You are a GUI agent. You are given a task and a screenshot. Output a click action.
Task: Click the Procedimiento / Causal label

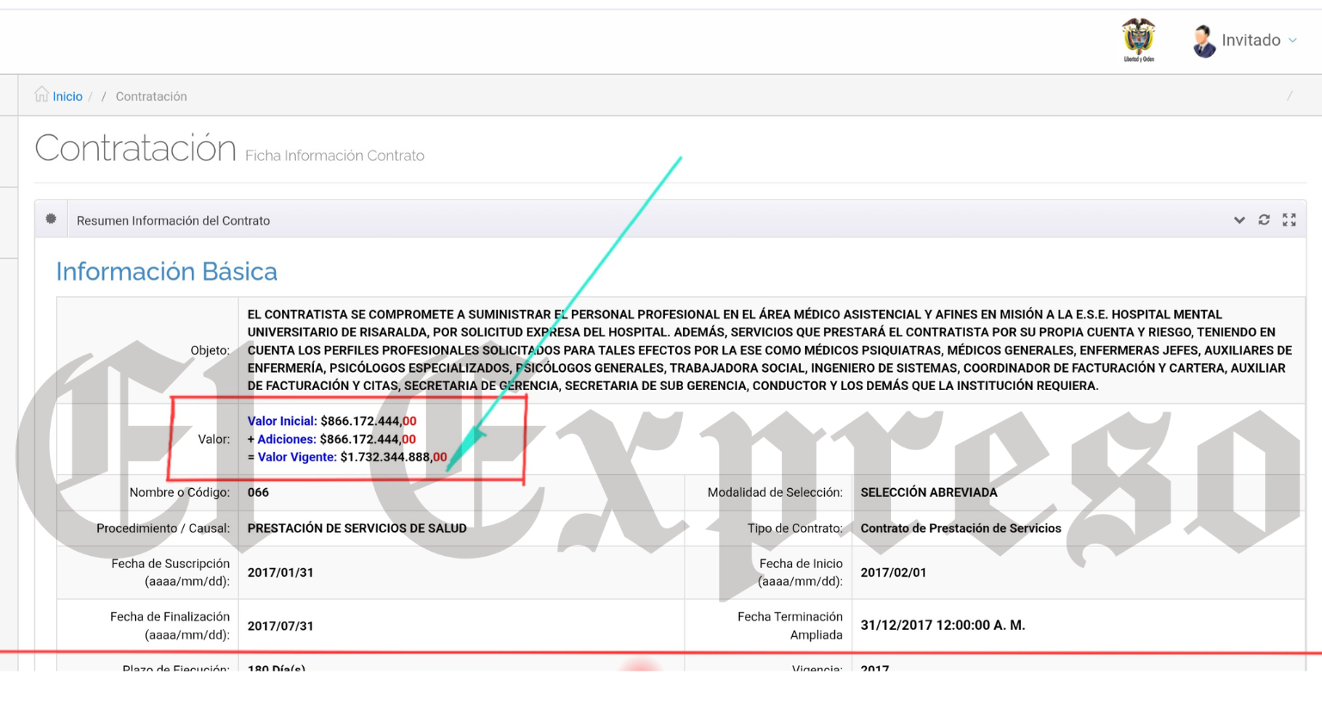click(163, 528)
